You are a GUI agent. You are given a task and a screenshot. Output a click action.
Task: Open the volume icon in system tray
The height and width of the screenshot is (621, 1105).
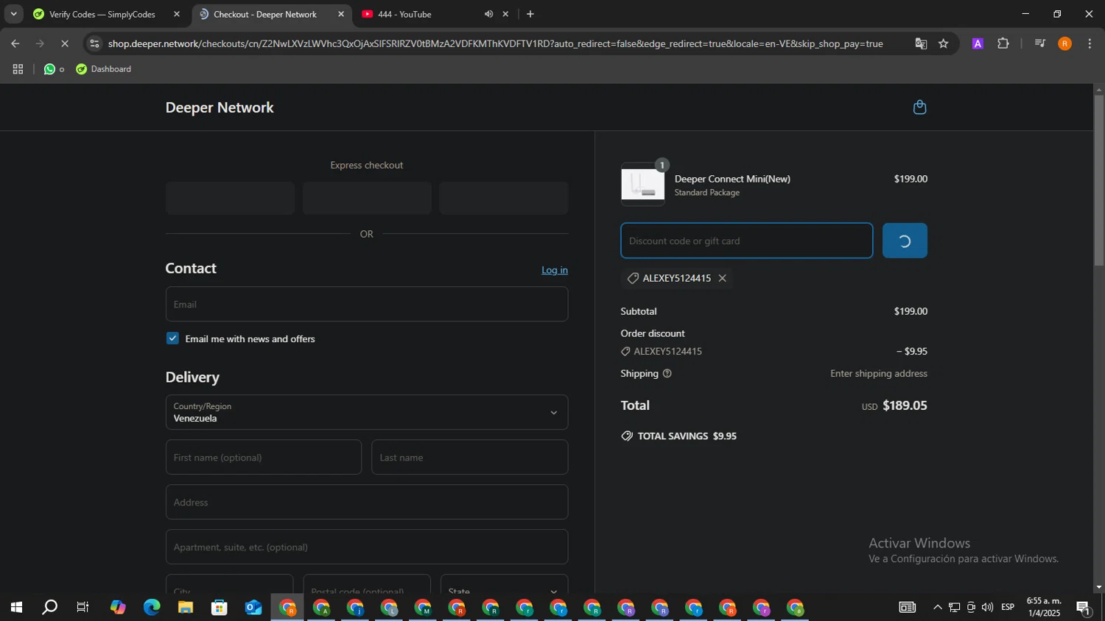point(987,607)
